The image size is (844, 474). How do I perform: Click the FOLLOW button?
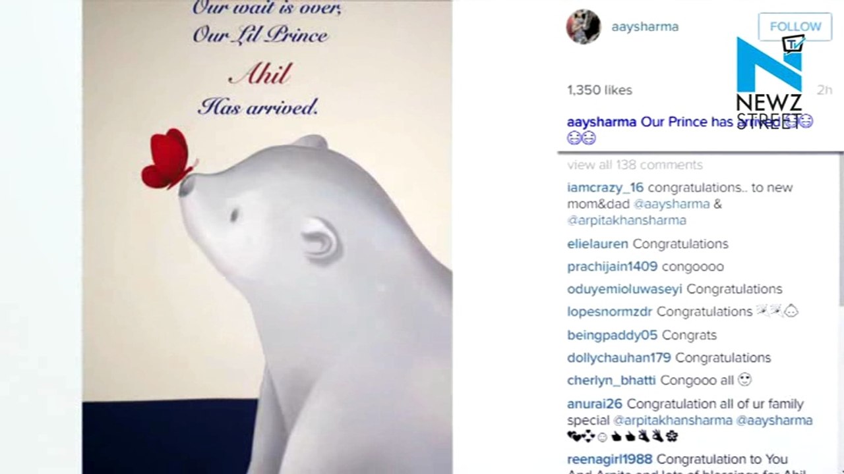795,26
